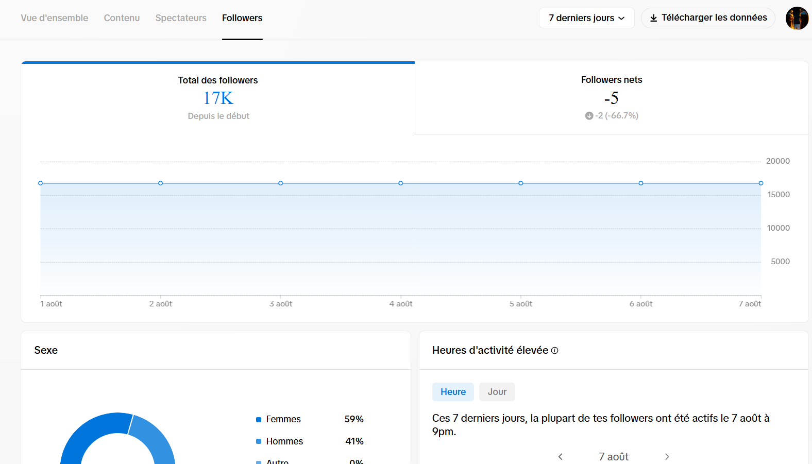Click the Hommes legend label
The image size is (812, 464).
(284, 441)
